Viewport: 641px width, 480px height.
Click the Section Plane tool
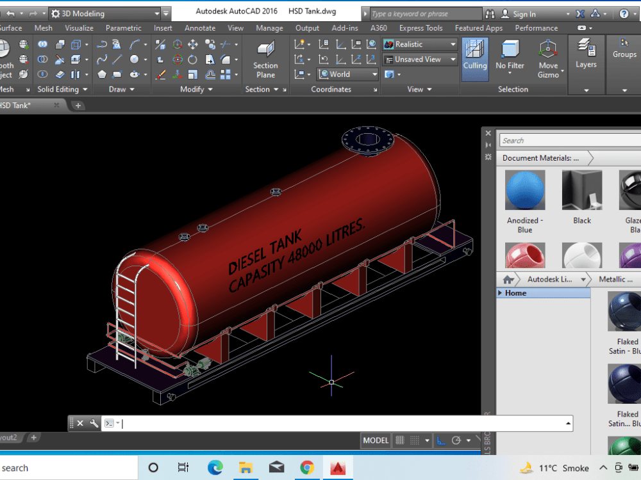(265, 60)
